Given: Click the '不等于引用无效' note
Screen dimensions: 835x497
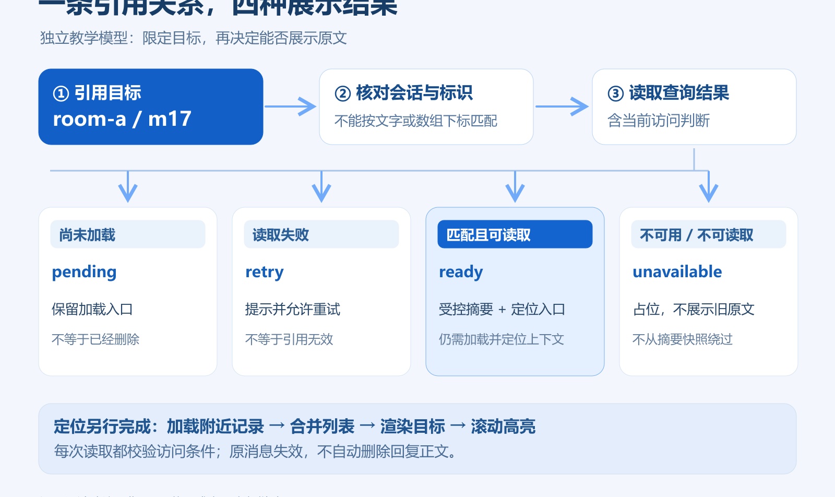Looking at the screenshot, I should 289,339.
